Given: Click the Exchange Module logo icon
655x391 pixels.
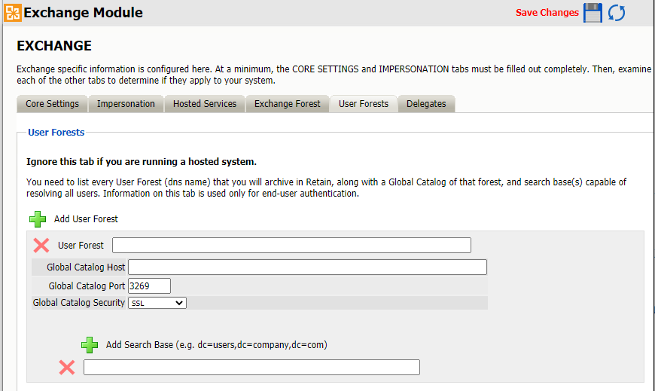Looking at the screenshot, I should (x=13, y=13).
